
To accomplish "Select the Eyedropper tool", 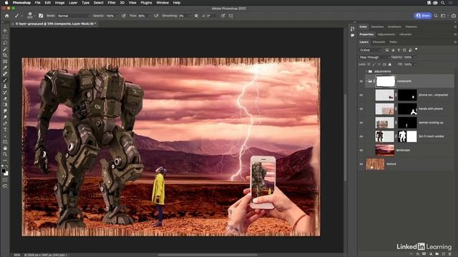I will click(5, 68).
